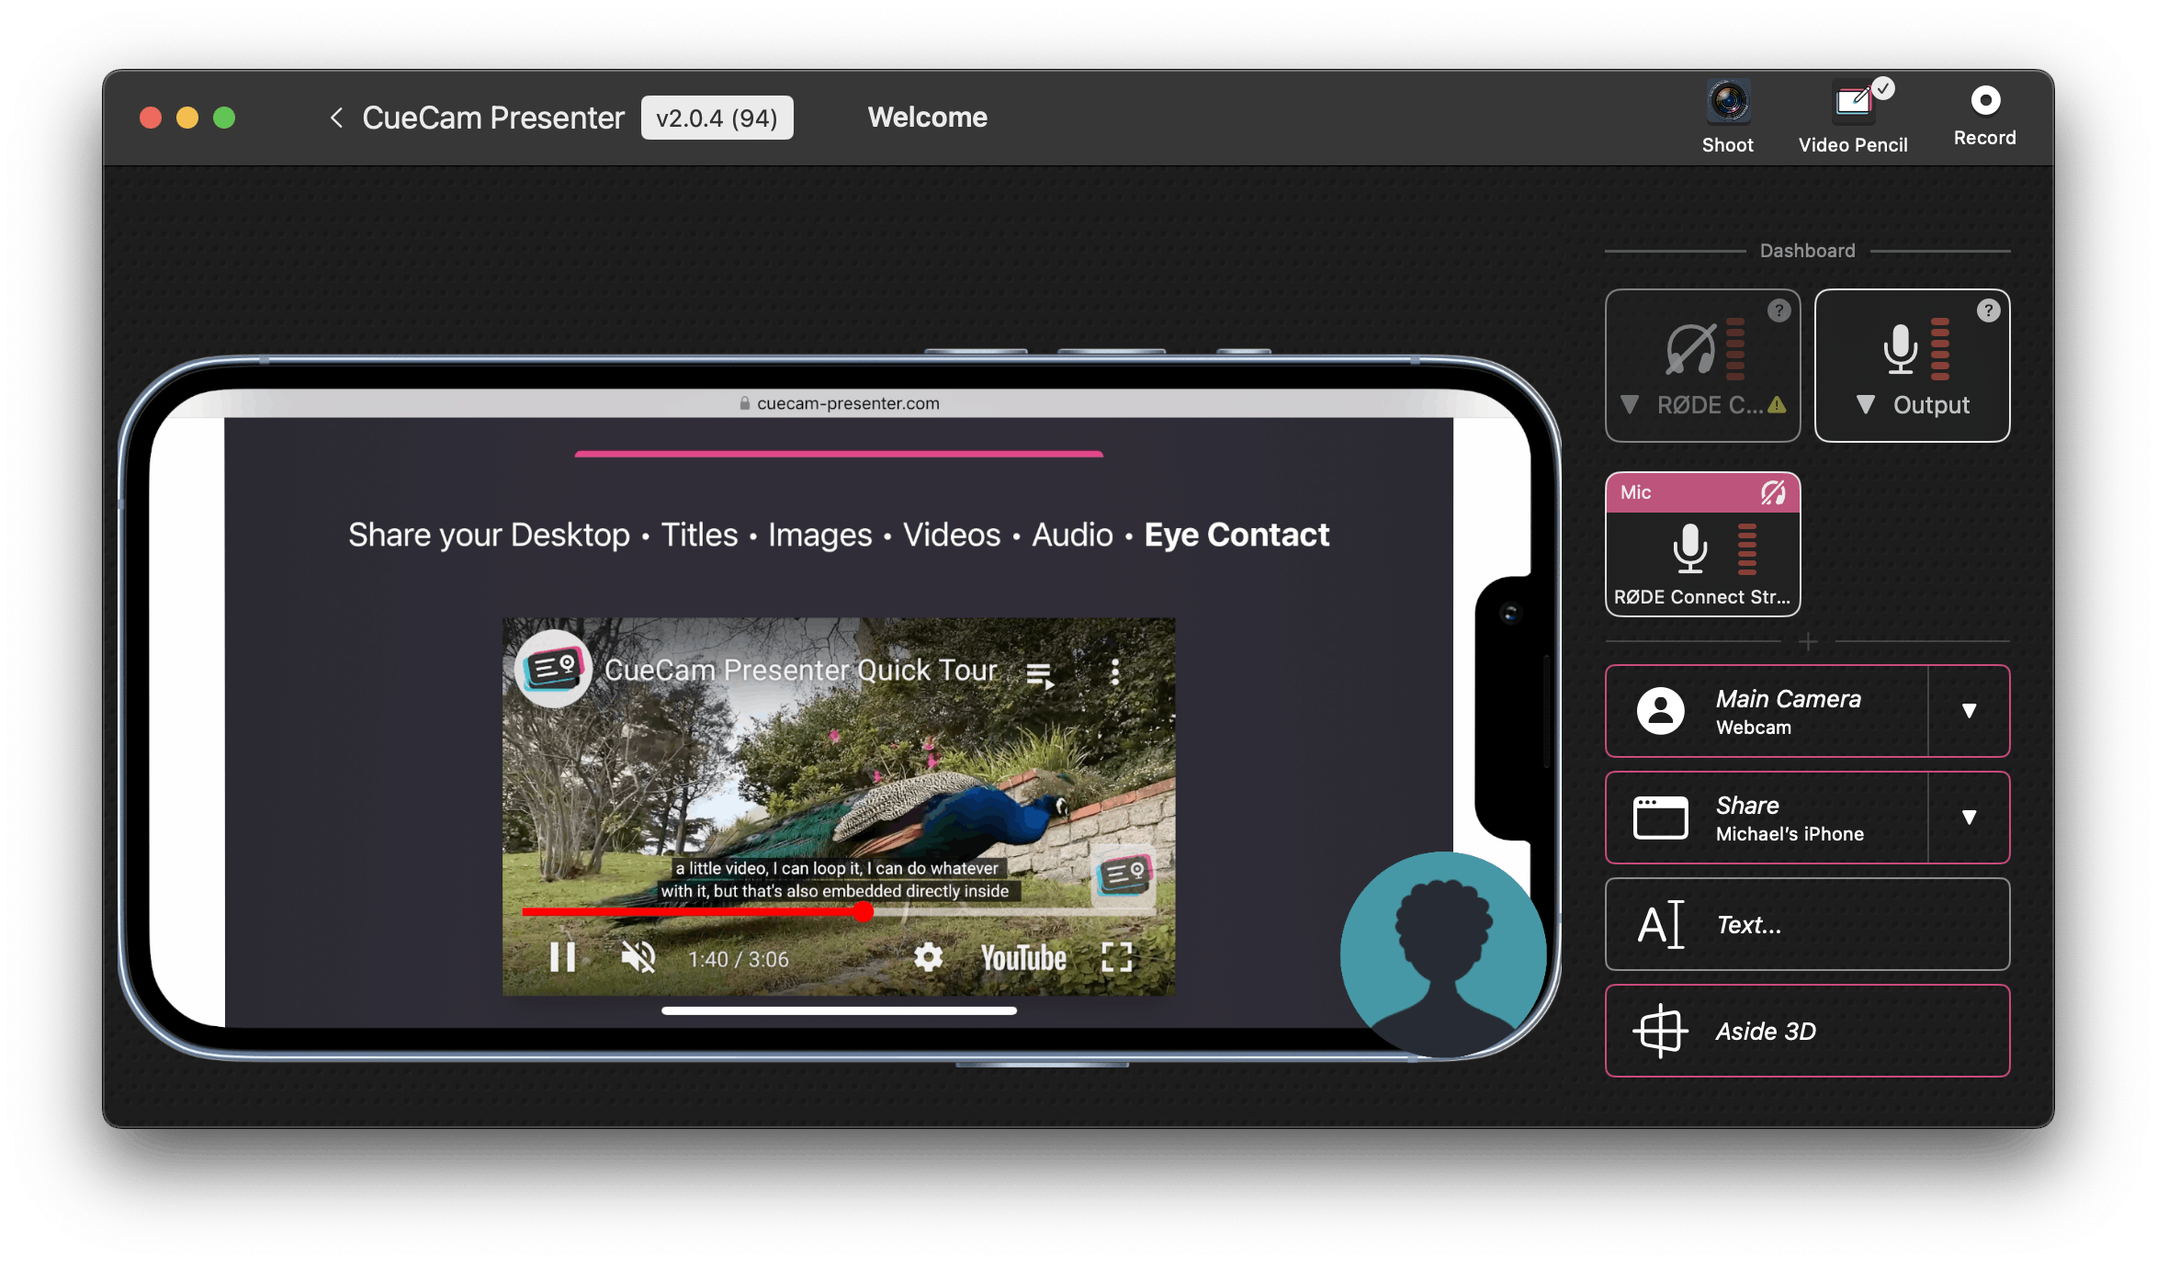Open the Video Pencil tool
Screen dimensions: 2157x1264
[x=1853, y=103]
